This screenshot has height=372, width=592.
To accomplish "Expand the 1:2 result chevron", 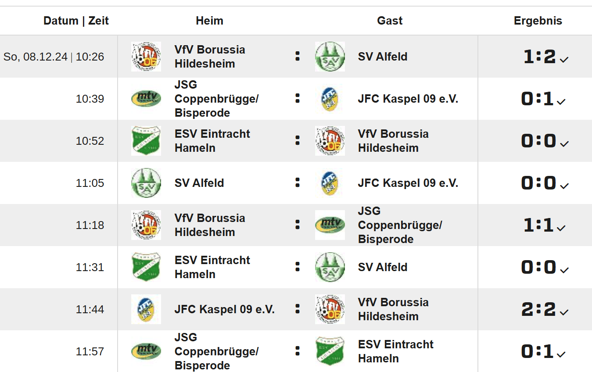I will tap(564, 60).
